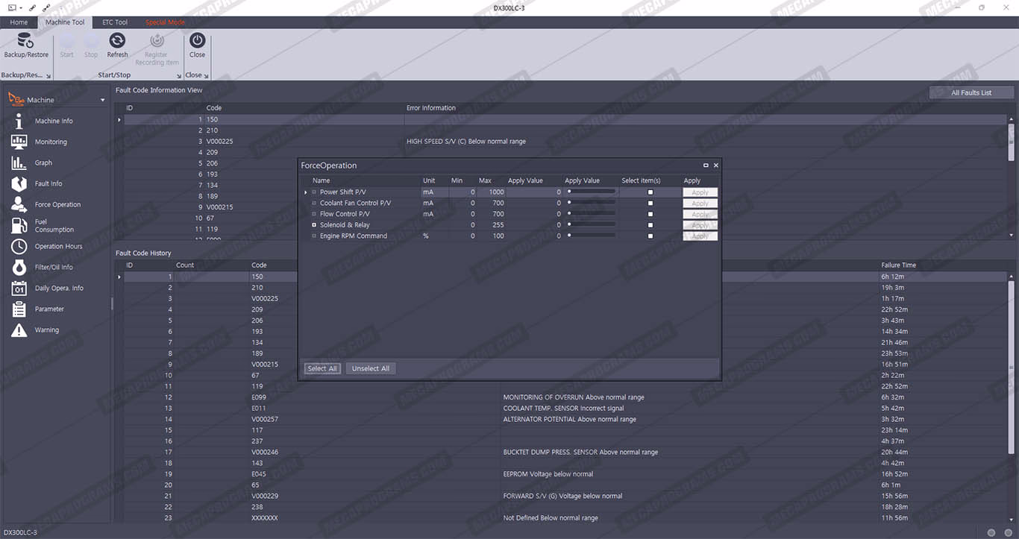This screenshot has width=1019, height=539.
Task: Select fault history row with code E099
Action: pos(259,397)
